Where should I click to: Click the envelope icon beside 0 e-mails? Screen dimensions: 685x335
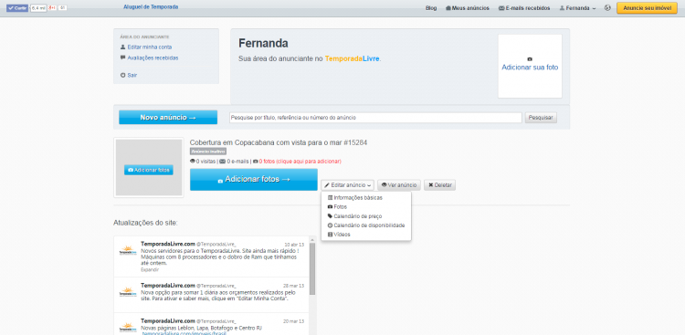tap(222, 162)
